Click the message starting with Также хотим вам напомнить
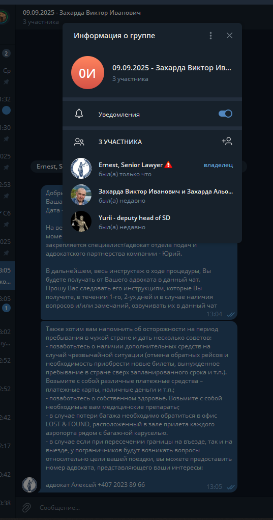The height and width of the screenshot is (520, 273). point(139,406)
